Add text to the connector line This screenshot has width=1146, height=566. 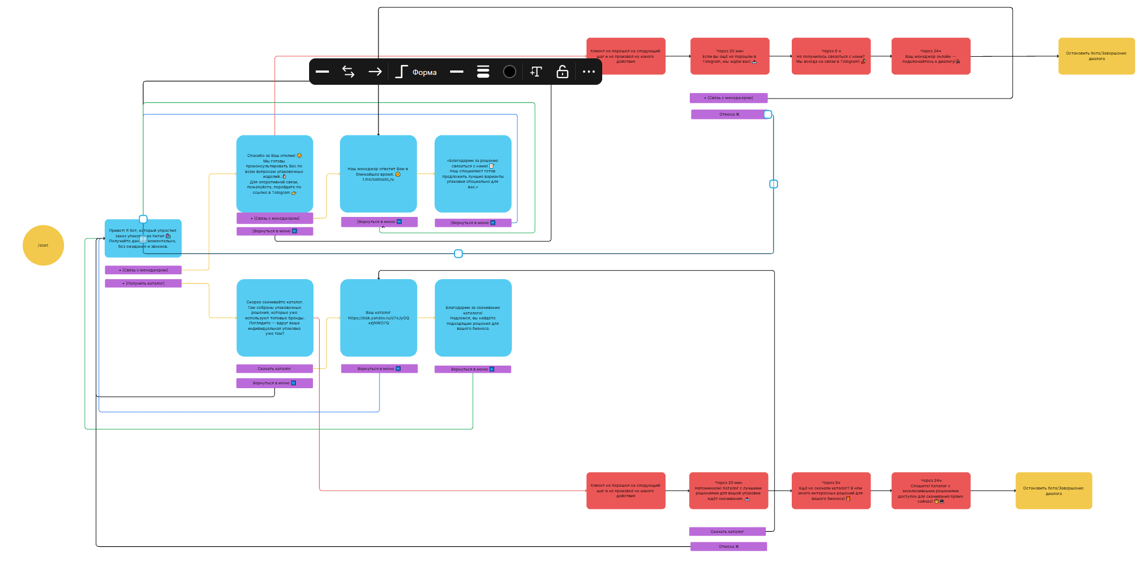coord(536,72)
